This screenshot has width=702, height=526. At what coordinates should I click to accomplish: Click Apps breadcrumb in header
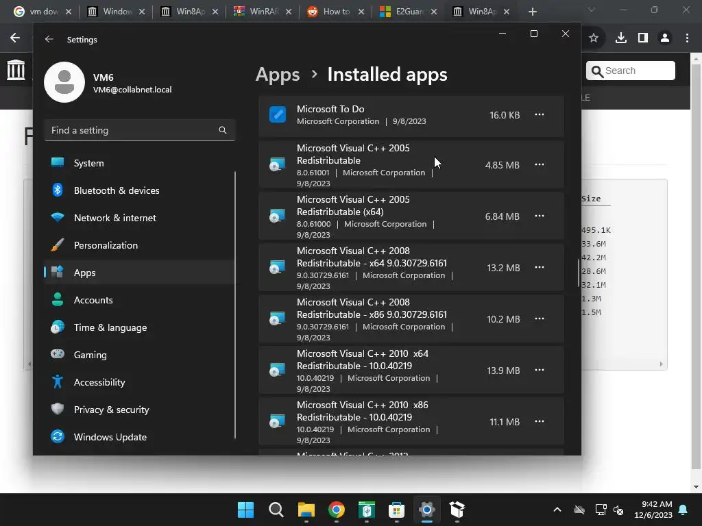click(278, 75)
